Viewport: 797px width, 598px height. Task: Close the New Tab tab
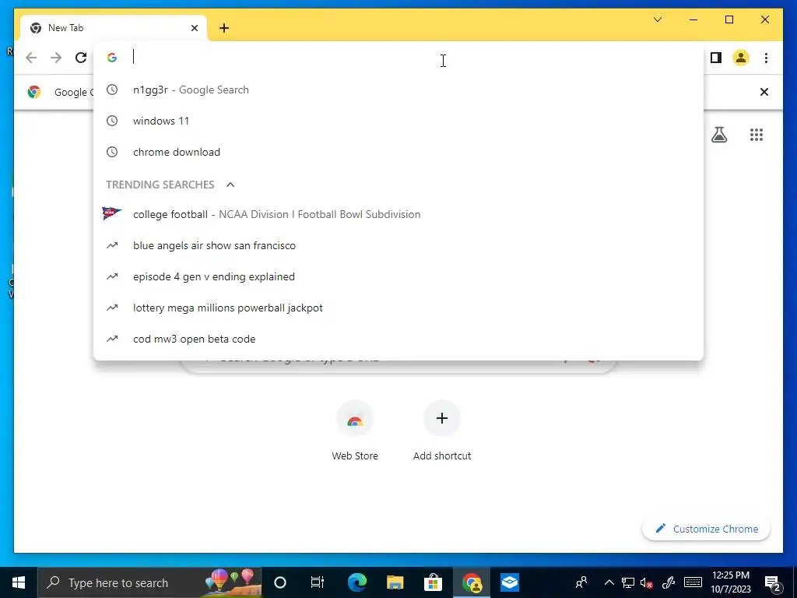click(194, 28)
